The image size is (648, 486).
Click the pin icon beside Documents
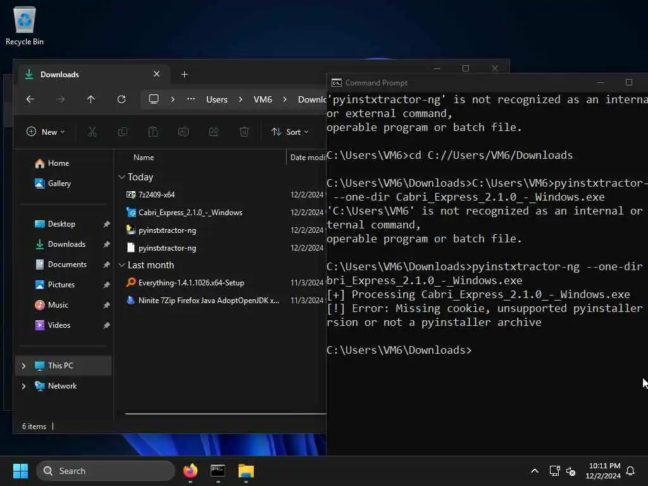pyautogui.click(x=106, y=265)
